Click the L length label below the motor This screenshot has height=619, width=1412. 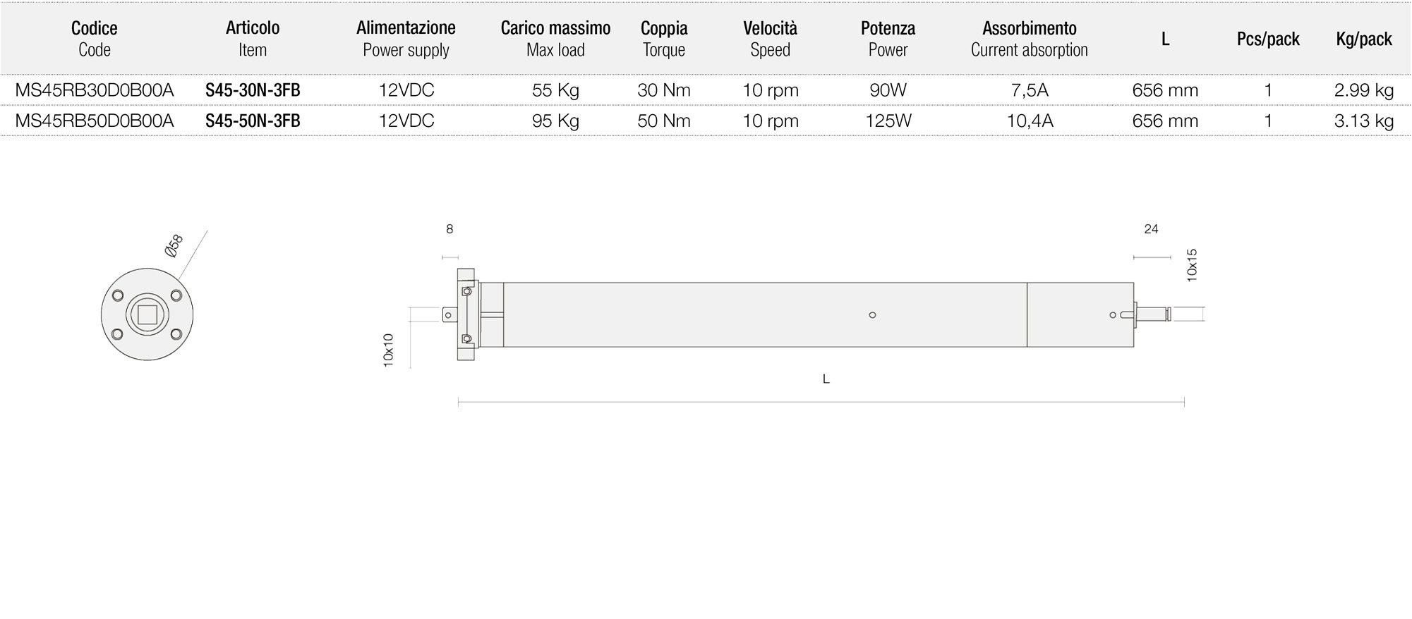tap(826, 379)
